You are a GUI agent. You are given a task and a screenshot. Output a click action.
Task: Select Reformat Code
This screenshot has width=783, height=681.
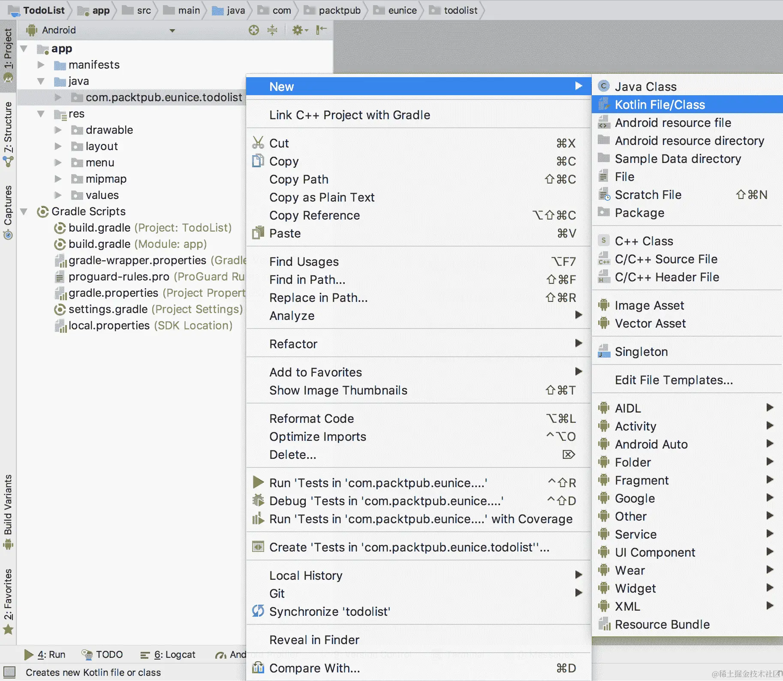pyautogui.click(x=419, y=418)
